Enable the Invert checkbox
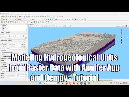Screen dimensions: 129x97 [1, 54]
